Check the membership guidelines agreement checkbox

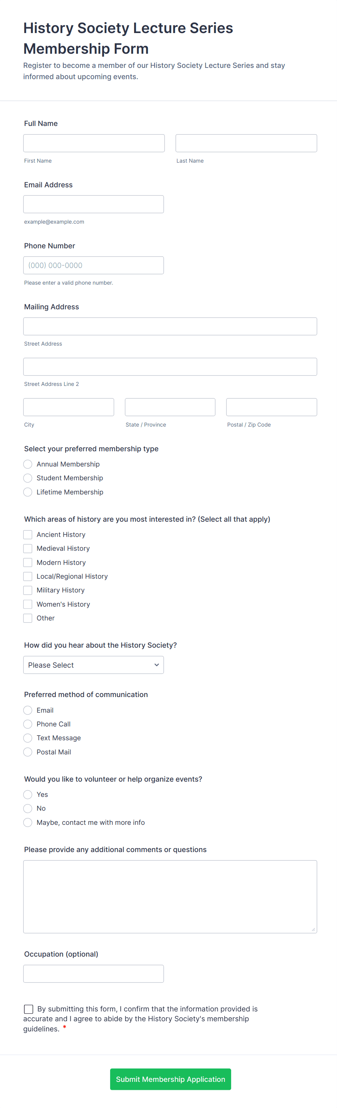(29, 1009)
